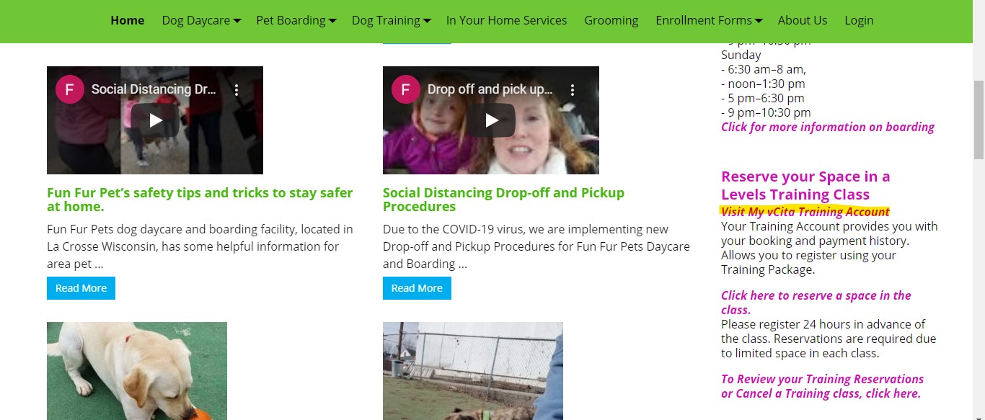Click the F channel avatar on Social Distancing video
This screenshot has width=985, height=420.
click(x=69, y=90)
